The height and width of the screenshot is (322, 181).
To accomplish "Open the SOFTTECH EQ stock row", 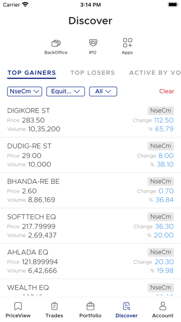I will pos(90,226).
